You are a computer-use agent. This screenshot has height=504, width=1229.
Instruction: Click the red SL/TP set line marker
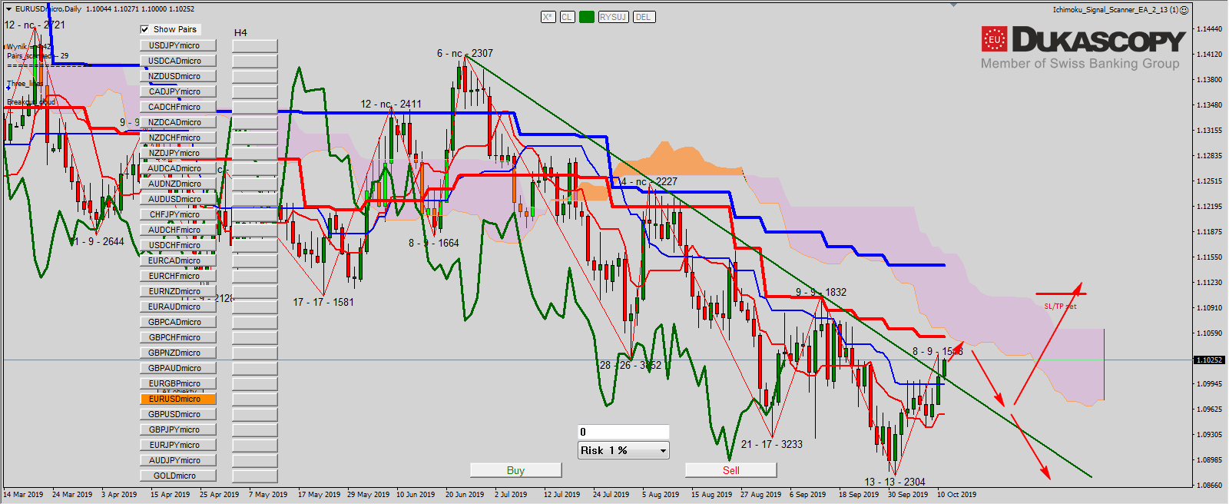click(x=1060, y=293)
